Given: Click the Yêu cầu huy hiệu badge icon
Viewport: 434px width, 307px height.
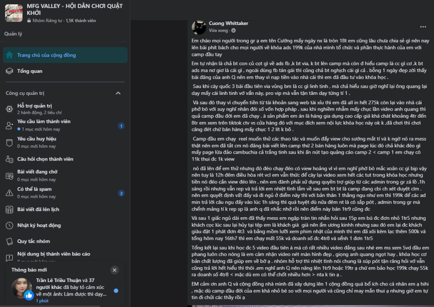Looking at the screenshot, I should click(x=9, y=142).
